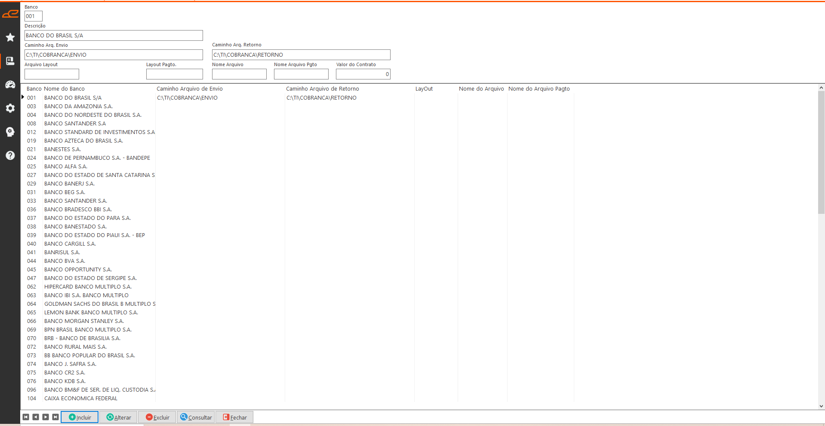Jump to last record arrow
Screen dimensions: 825x426
coord(55,417)
